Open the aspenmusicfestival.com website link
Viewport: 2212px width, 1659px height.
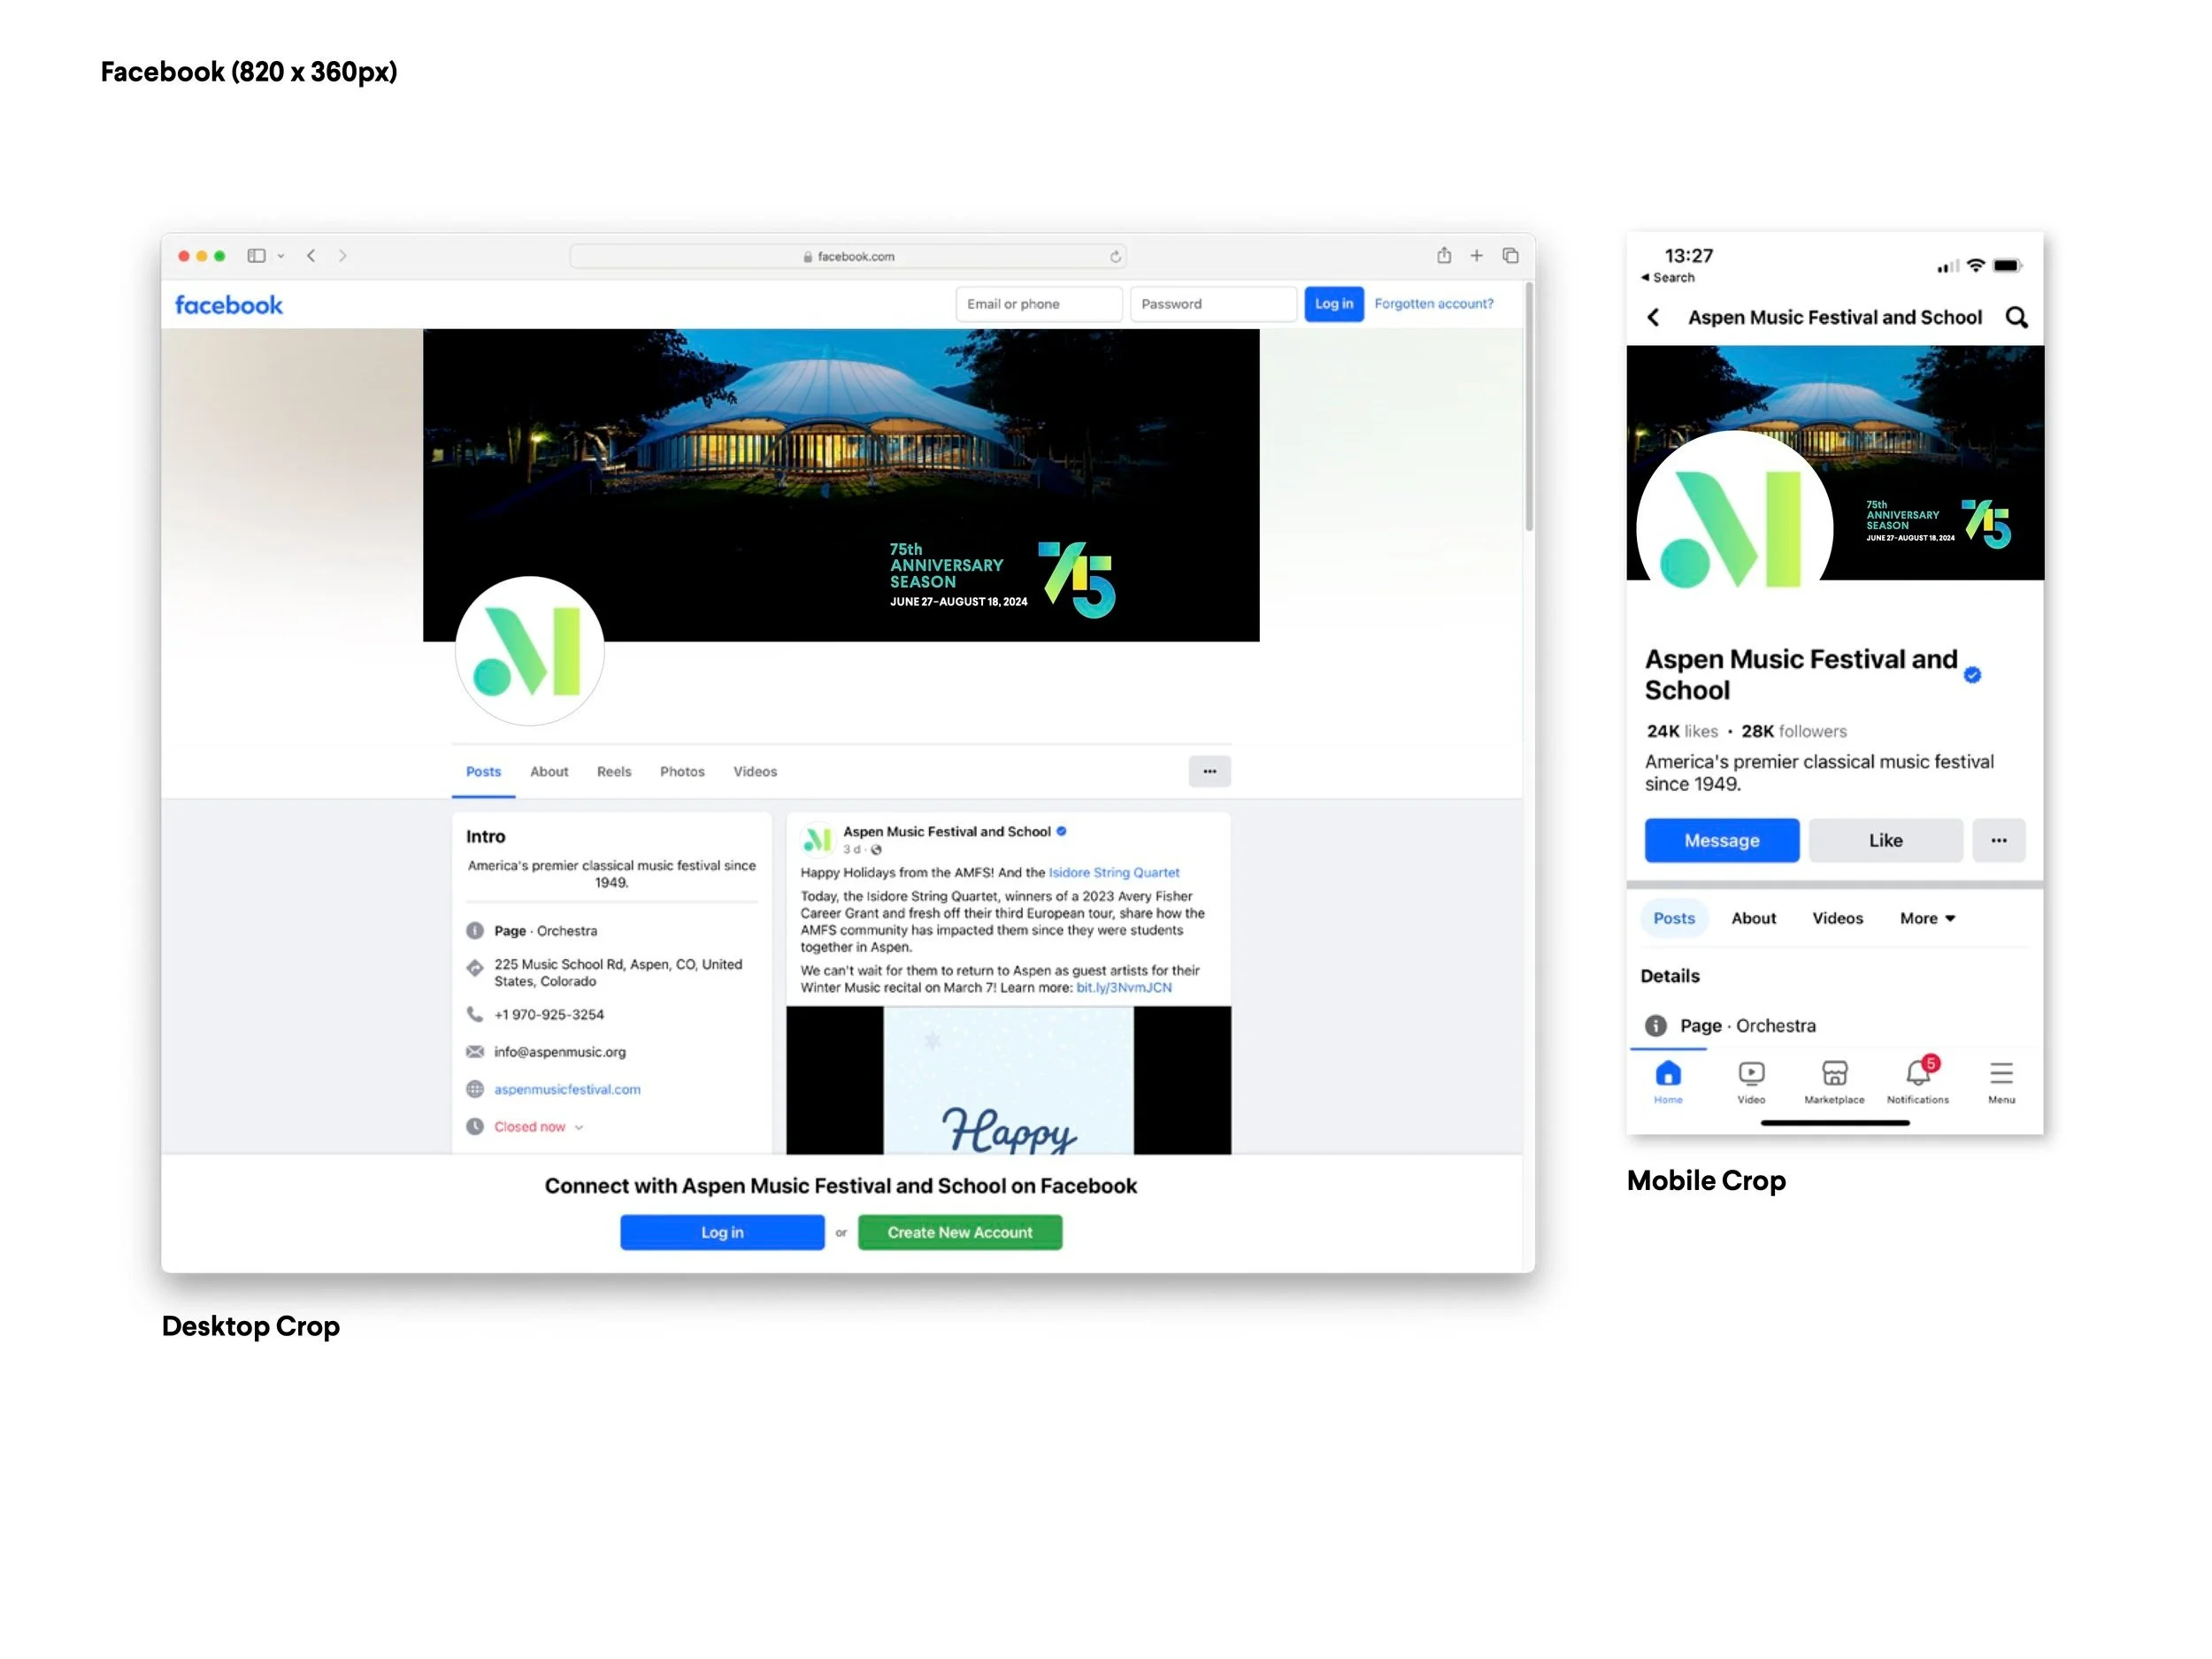click(567, 1089)
